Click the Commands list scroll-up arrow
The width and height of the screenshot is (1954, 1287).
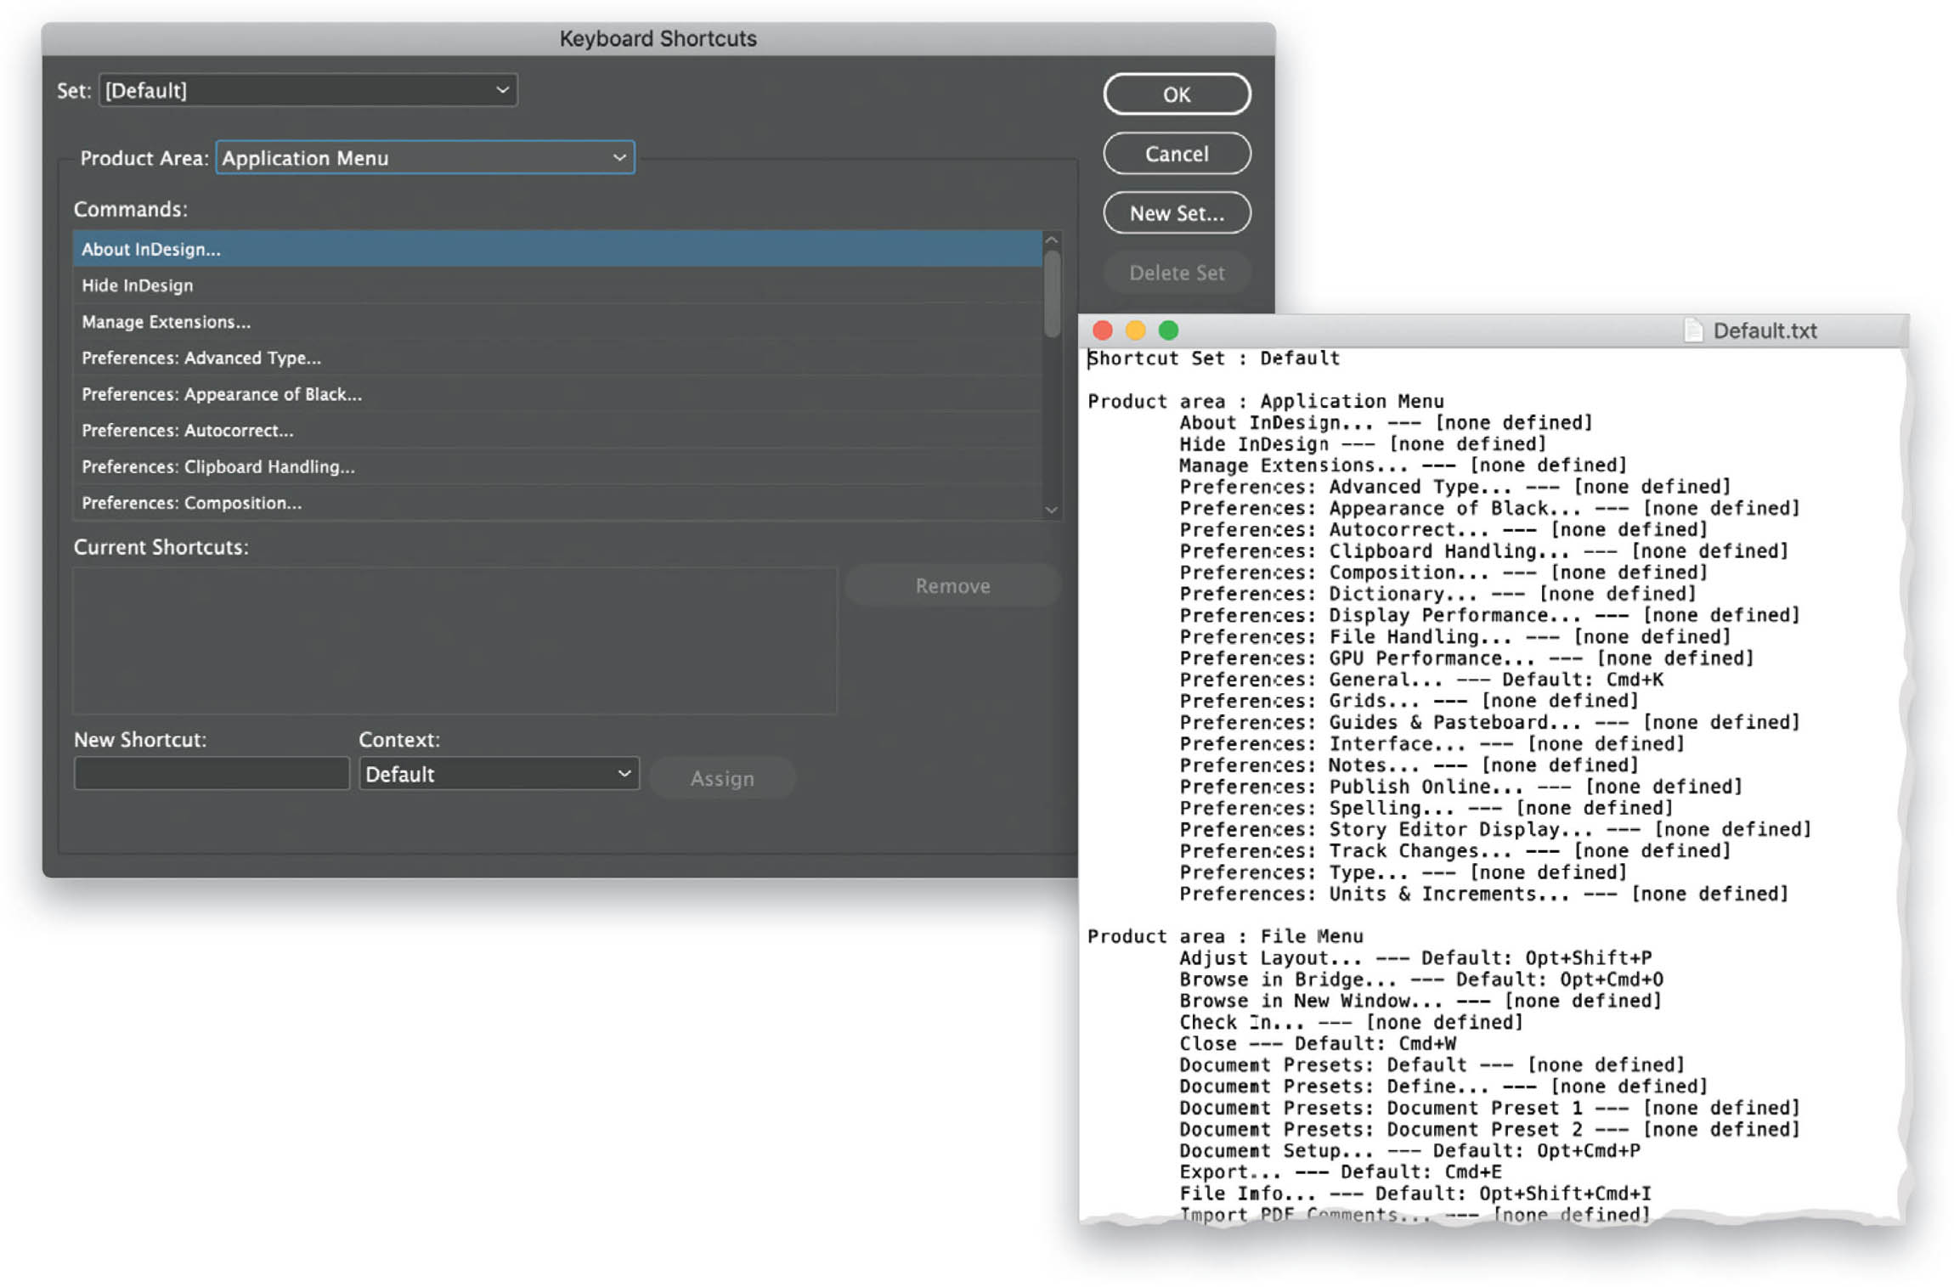click(1052, 240)
